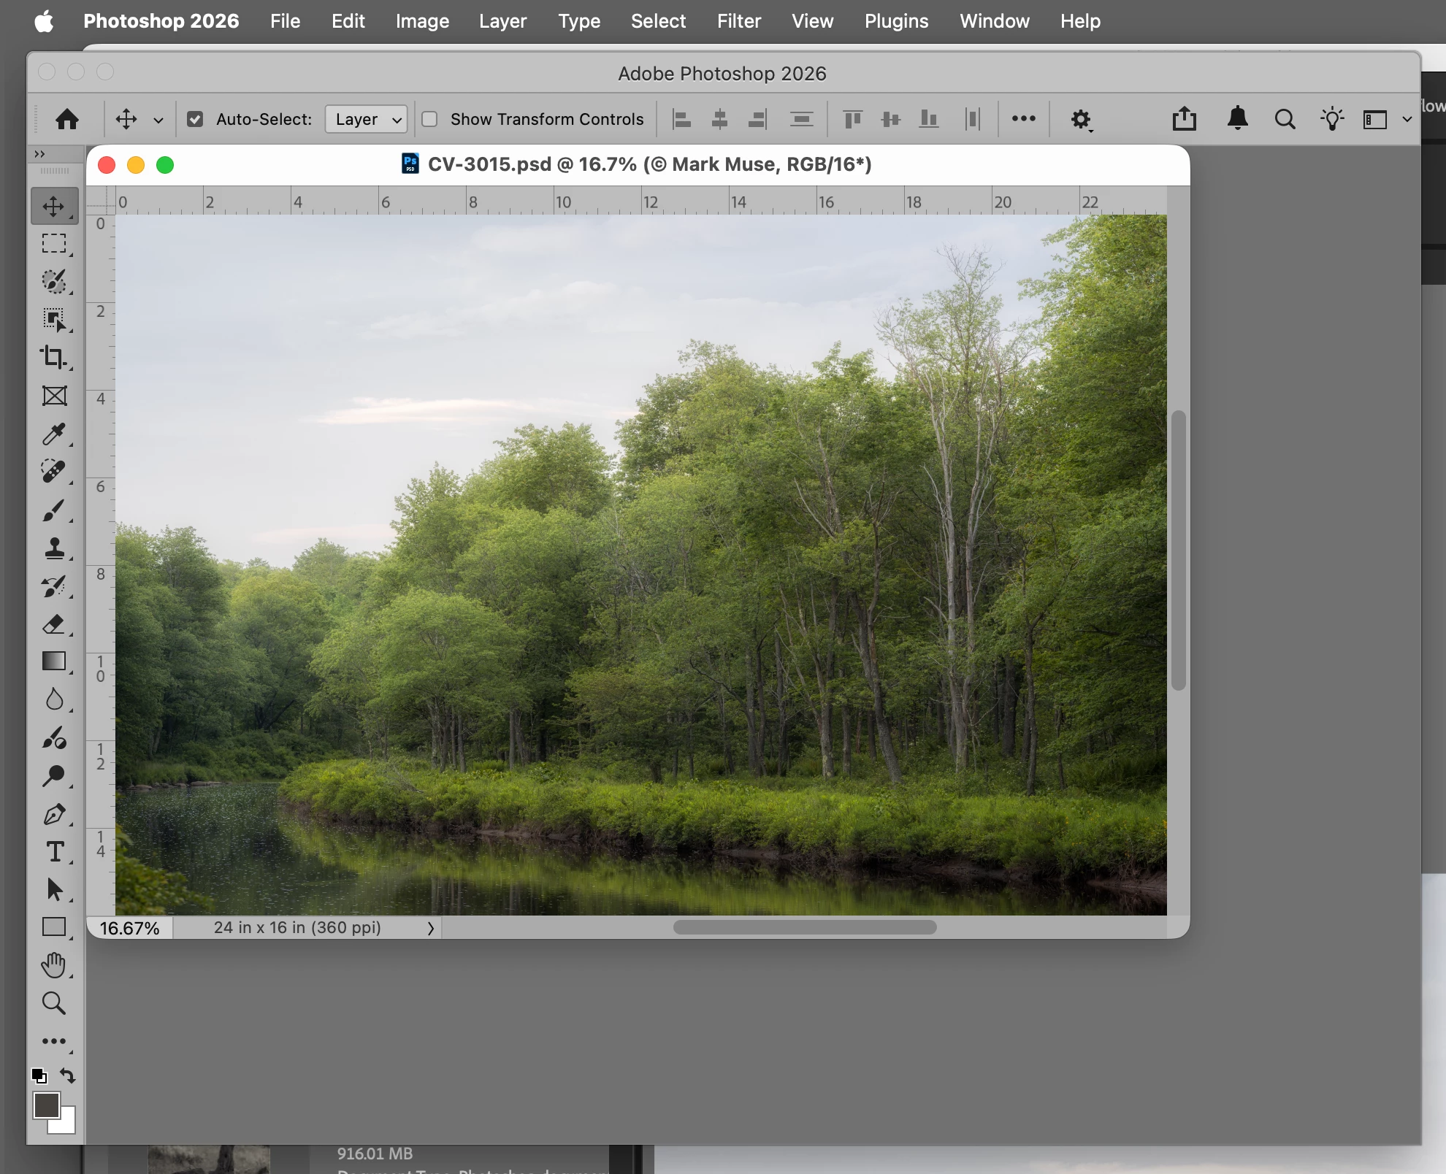Open the Filter menu
The height and width of the screenshot is (1174, 1446).
(738, 21)
